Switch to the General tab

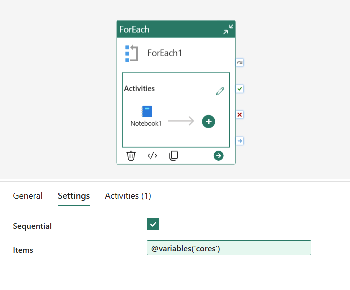coord(28,196)
